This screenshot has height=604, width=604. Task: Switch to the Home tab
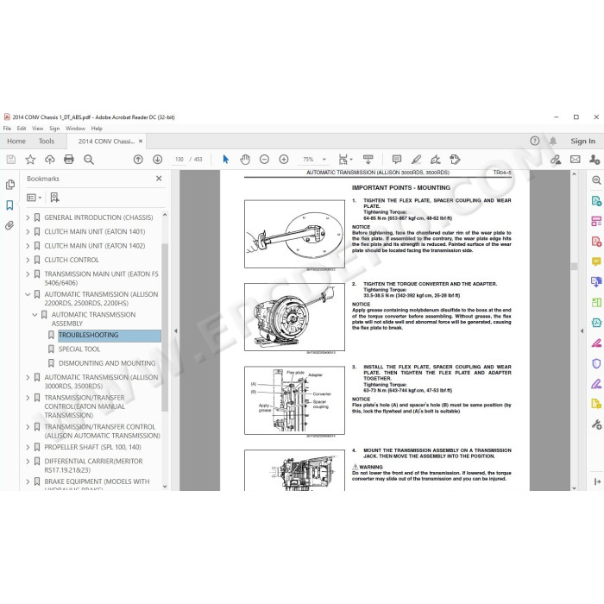coord(16,141)
